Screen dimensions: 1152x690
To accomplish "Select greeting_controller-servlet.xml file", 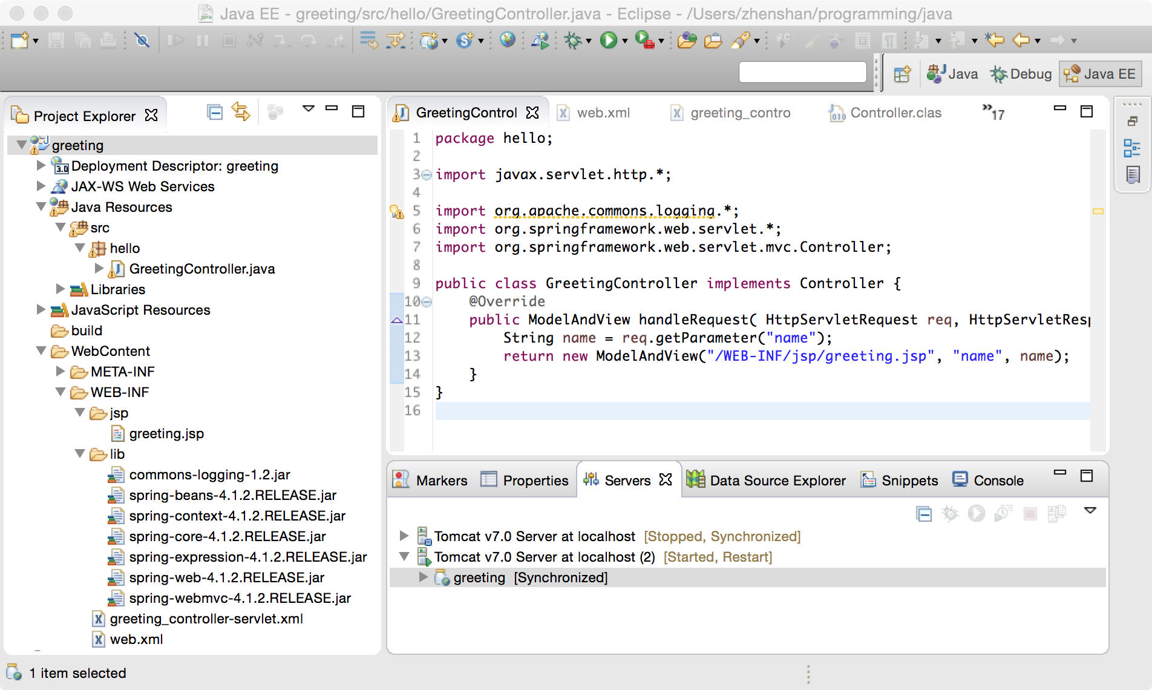I will 206,618.
